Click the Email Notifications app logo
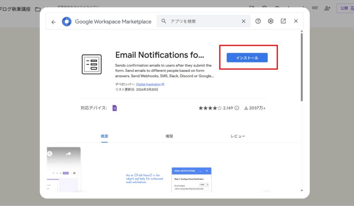The height and width of the screenshot is (206, 354). click(92, 64)
